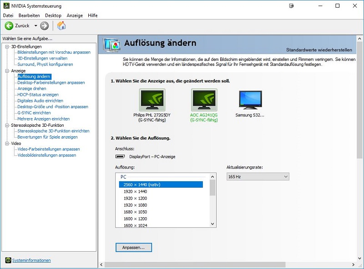
Task: Click the Systeminformationen icon
Action: [8, 260]
